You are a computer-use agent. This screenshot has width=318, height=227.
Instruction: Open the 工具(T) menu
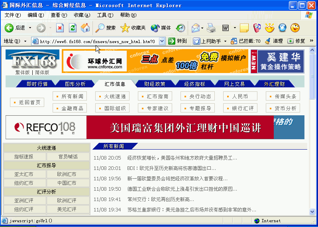coord(104,15)
